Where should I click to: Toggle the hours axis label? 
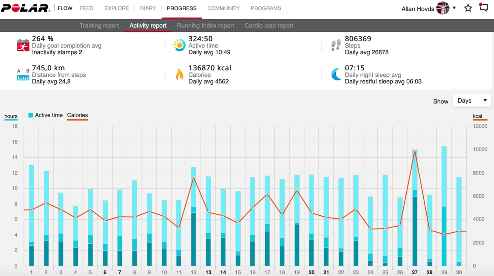(x=10, y=116)
